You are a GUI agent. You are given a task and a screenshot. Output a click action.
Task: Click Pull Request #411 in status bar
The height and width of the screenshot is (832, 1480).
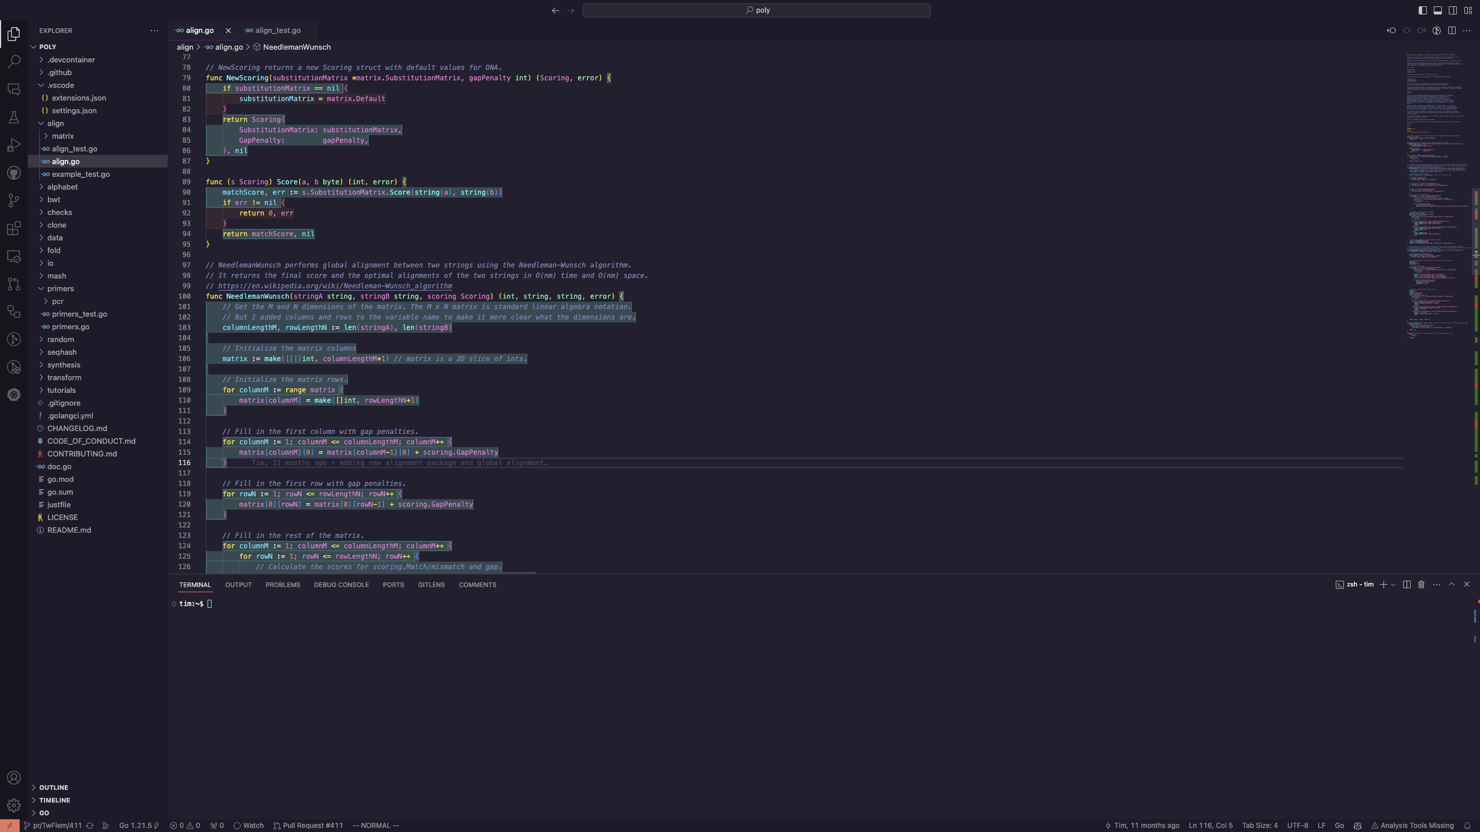click(308, 826)
